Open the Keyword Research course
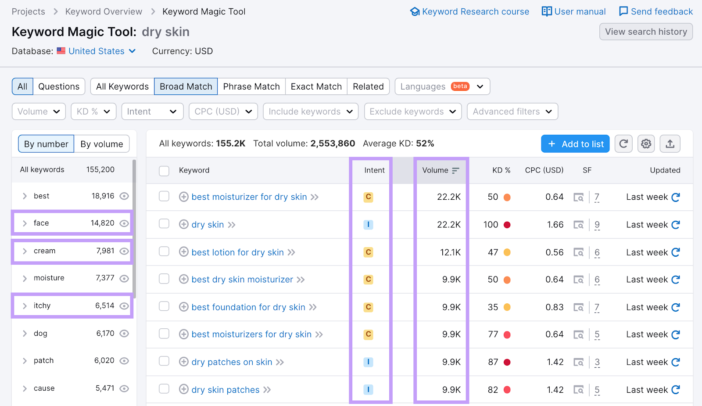This screenshot has width=702, height=406. click(469, 11)
